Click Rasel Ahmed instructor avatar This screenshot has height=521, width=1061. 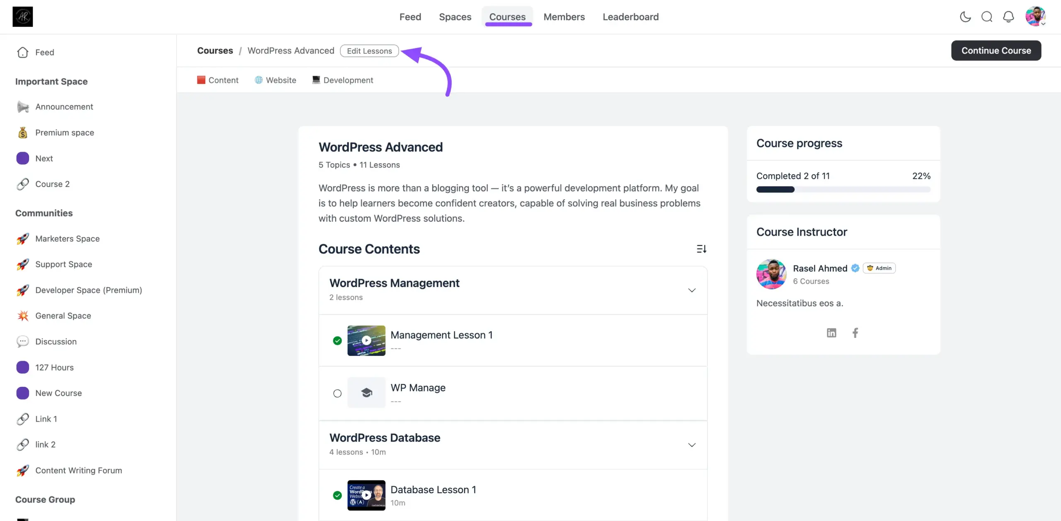point(771,274)
